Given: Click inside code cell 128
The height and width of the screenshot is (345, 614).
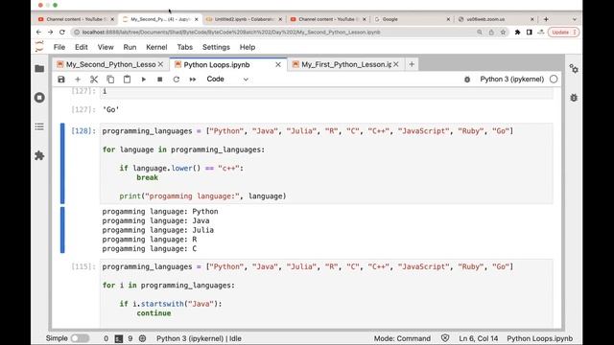Looking at the screenshot, I should pyautogui.click(x=326, y=164).
